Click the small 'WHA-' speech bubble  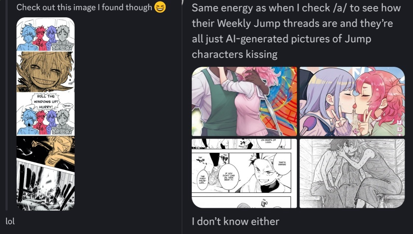point(67,106)
